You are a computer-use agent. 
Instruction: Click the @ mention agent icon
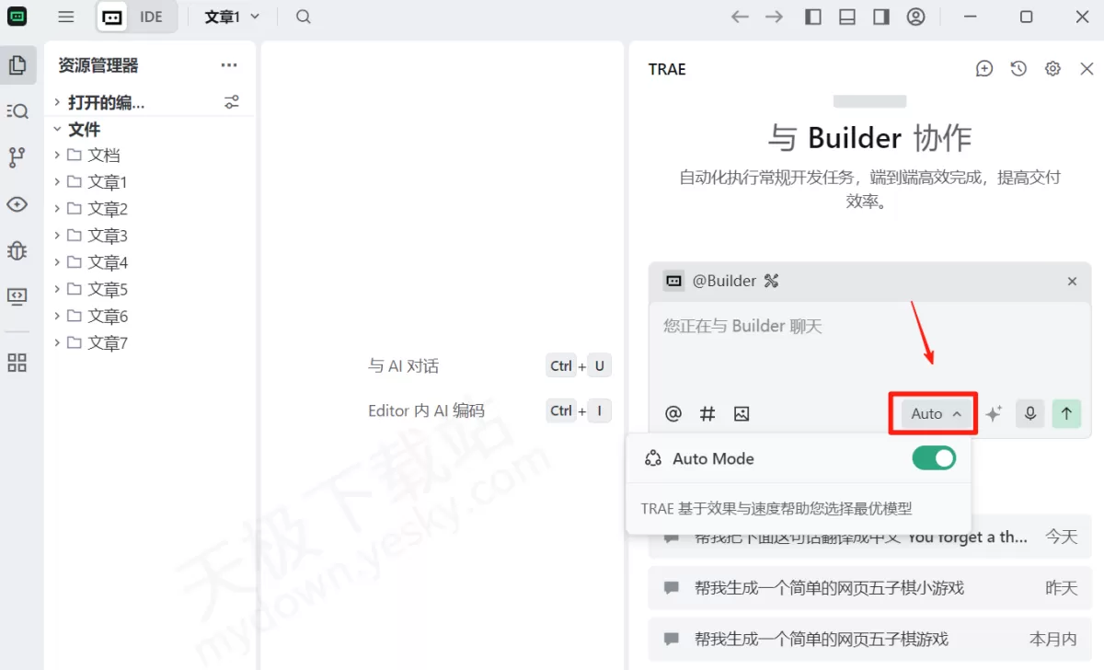tap(673, 414)
